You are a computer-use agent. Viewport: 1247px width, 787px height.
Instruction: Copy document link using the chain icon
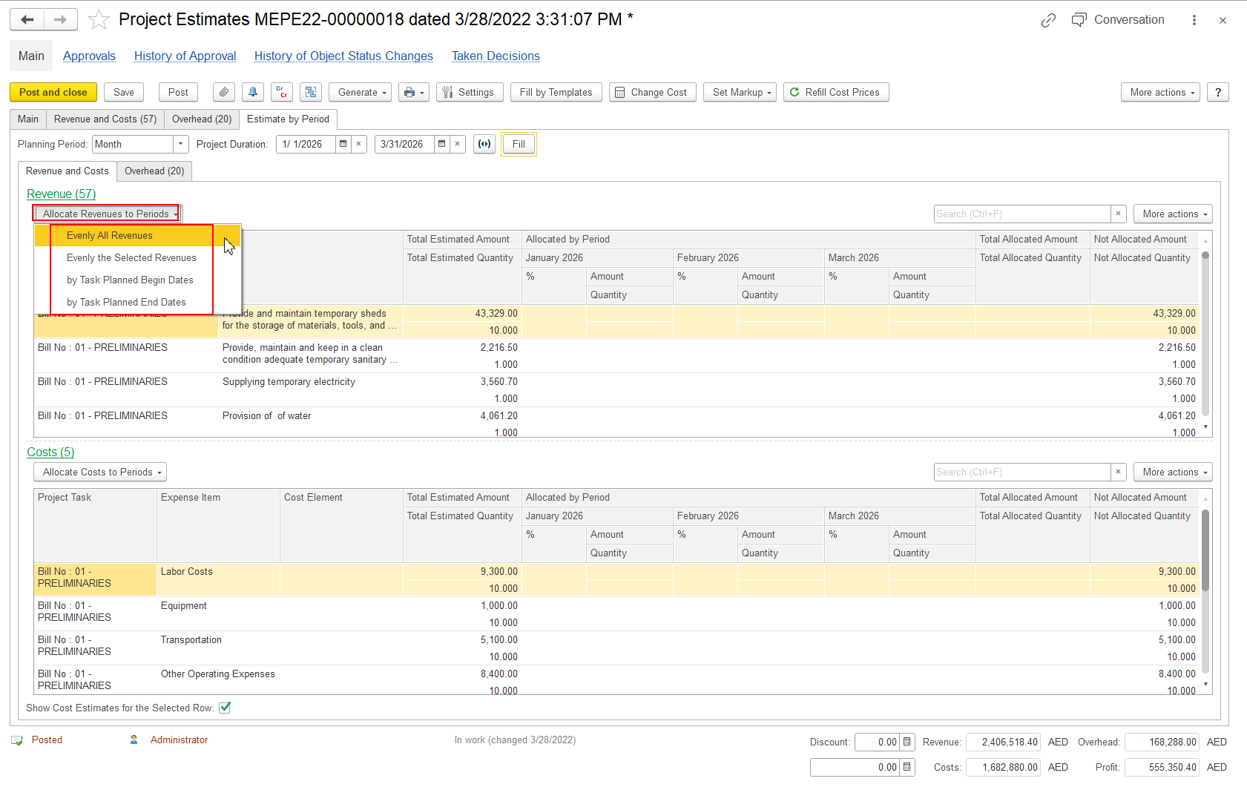1048,20
